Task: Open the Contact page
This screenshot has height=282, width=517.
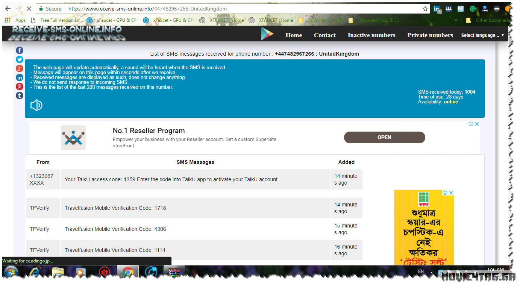Action: (325, 35)
